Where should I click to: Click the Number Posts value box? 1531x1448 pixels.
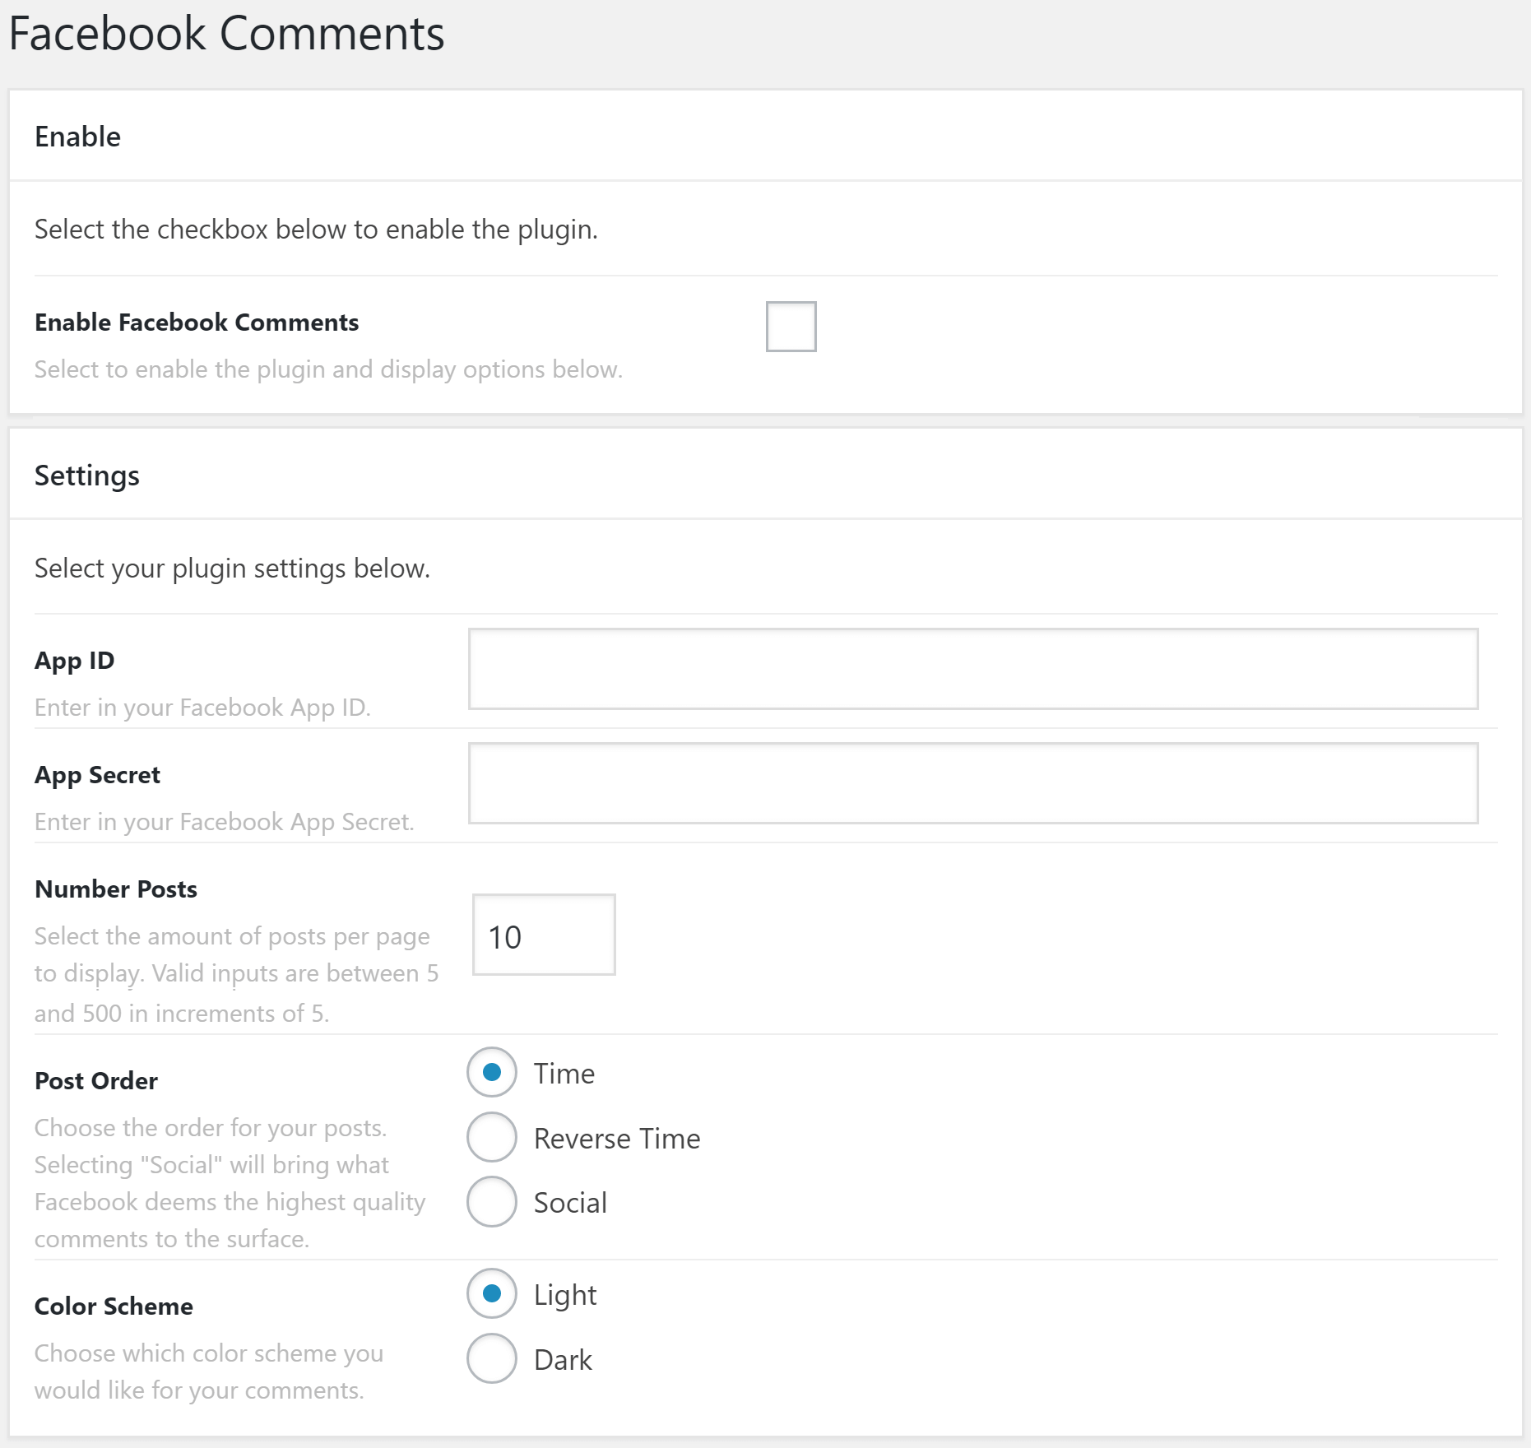543,935
